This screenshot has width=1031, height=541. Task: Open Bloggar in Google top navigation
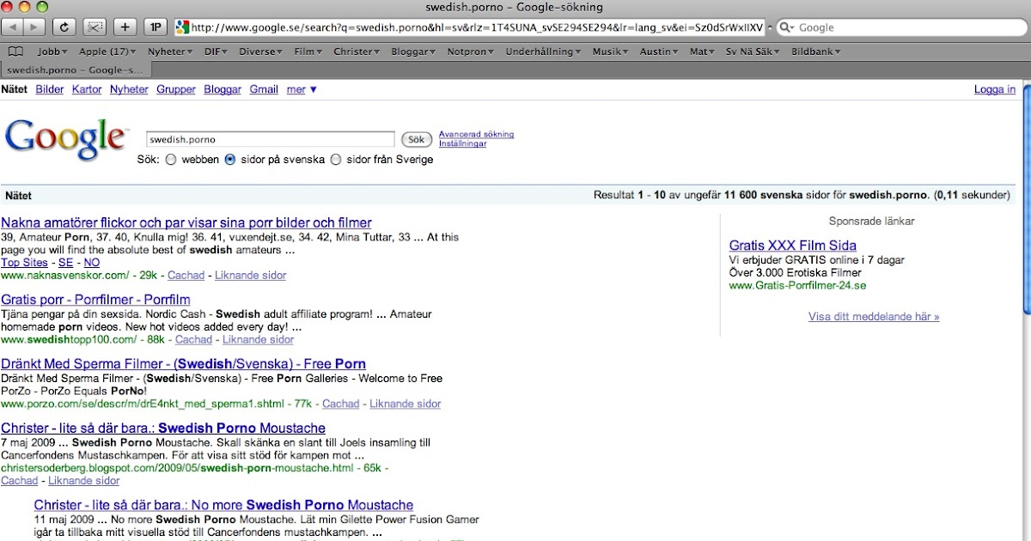point(223,89)
